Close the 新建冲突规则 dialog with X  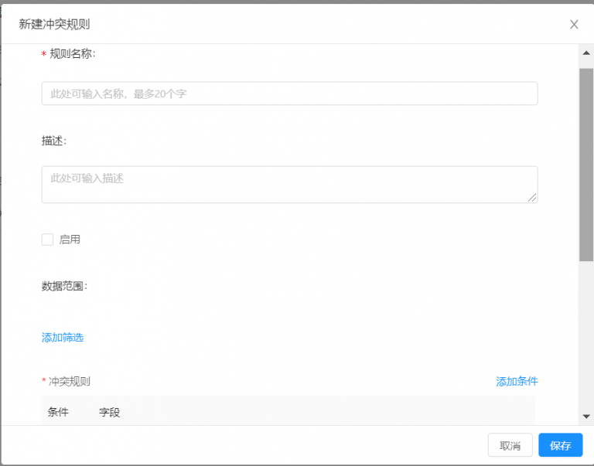click(x=574, y=24)
